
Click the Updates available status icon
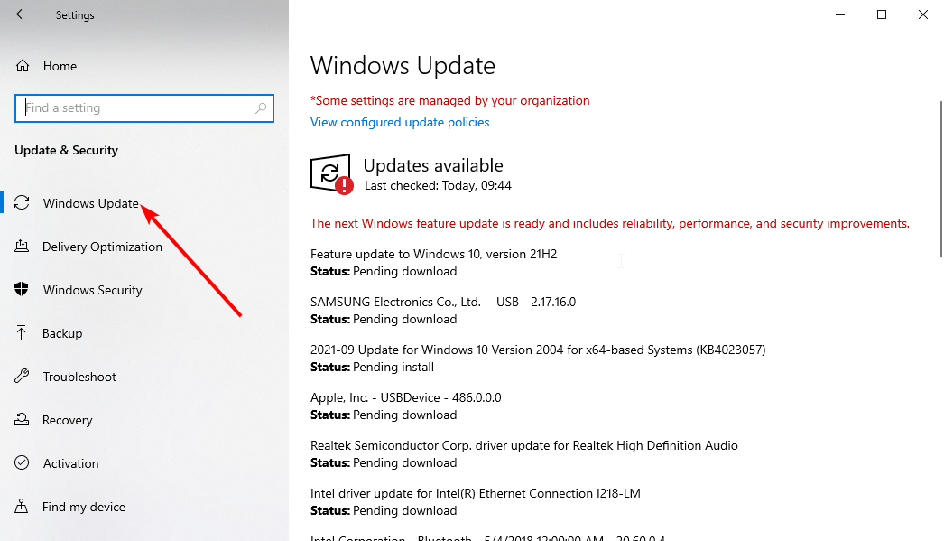pos(332,174)
